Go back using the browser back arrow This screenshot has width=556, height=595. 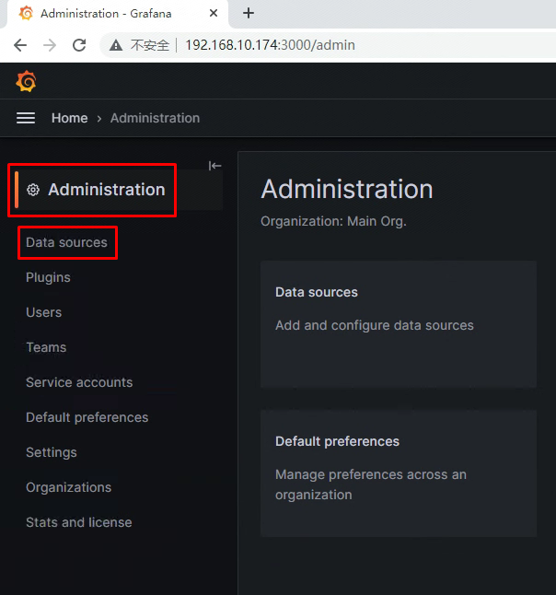(20, 45)
